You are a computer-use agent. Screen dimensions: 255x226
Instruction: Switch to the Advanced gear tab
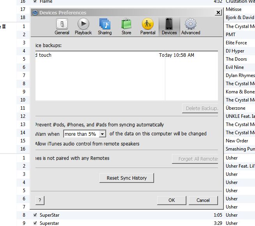pyautogui.click(x=191, y=26)
